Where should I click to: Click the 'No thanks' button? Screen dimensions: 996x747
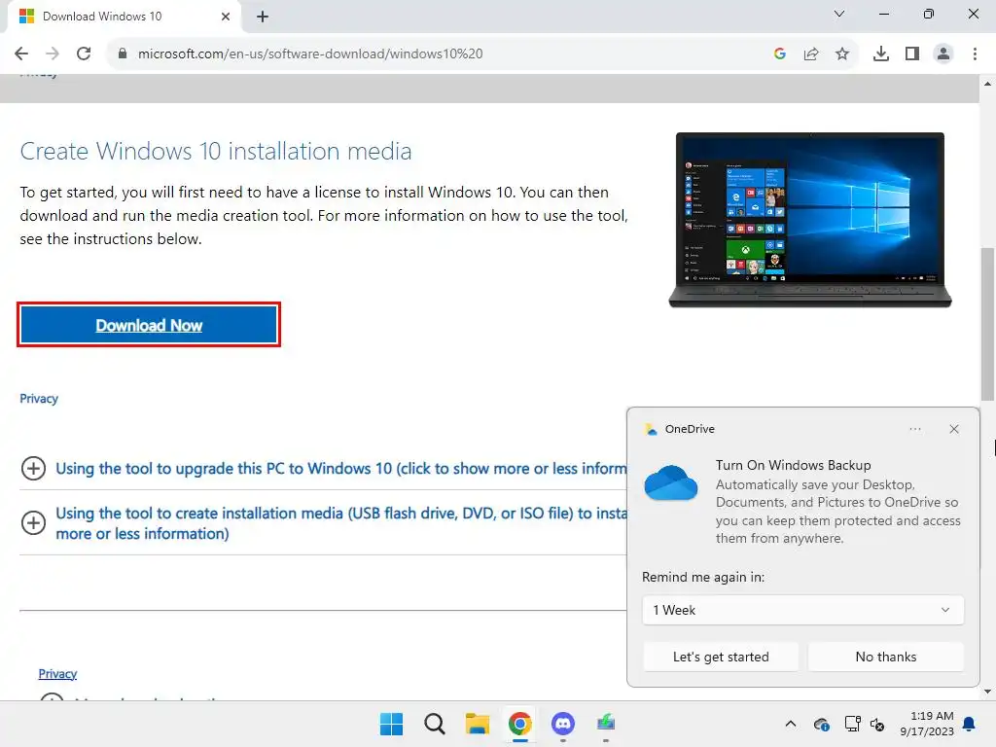coord(886,657)
